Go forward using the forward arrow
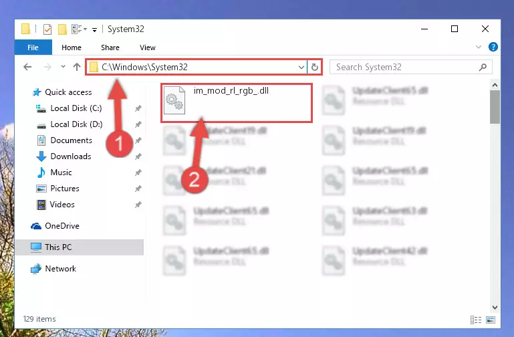The height and width of the screenshot is (337, 514). pos(47,68)
